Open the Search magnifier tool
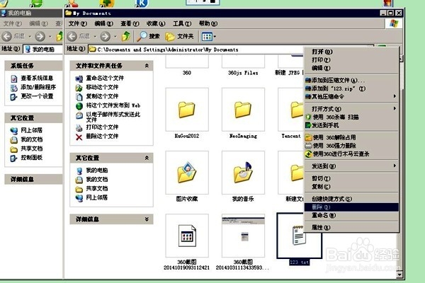 point(148,36)
